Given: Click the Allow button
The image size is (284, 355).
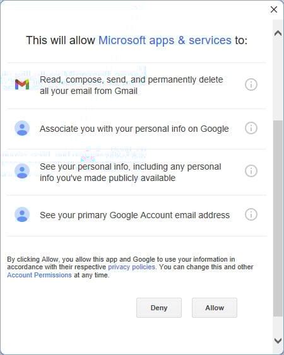Looking at the screenshot, I should click(215, 308).
